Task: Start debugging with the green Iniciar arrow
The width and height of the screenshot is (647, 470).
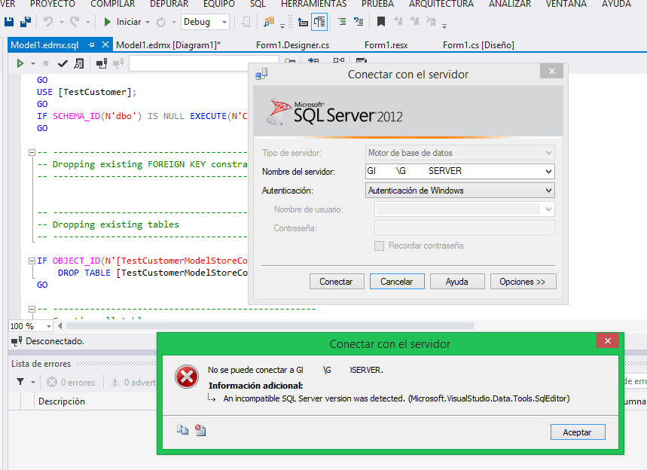Action: click(107, 22)
